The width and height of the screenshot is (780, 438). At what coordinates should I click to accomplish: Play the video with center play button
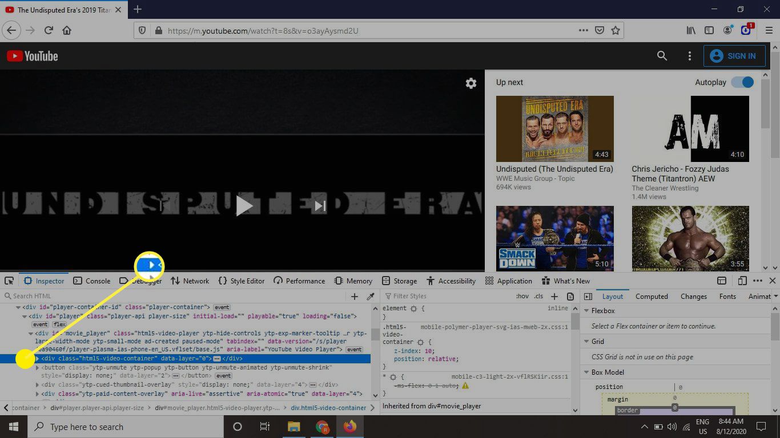coord(244,206)
